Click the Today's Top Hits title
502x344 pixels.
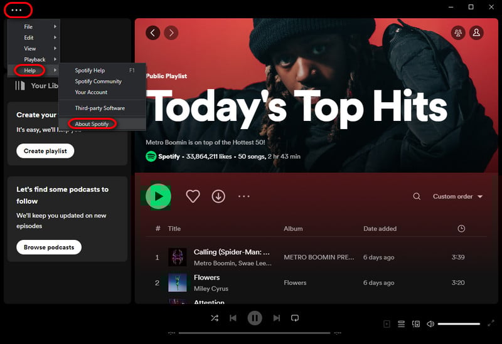coord(297,107)
